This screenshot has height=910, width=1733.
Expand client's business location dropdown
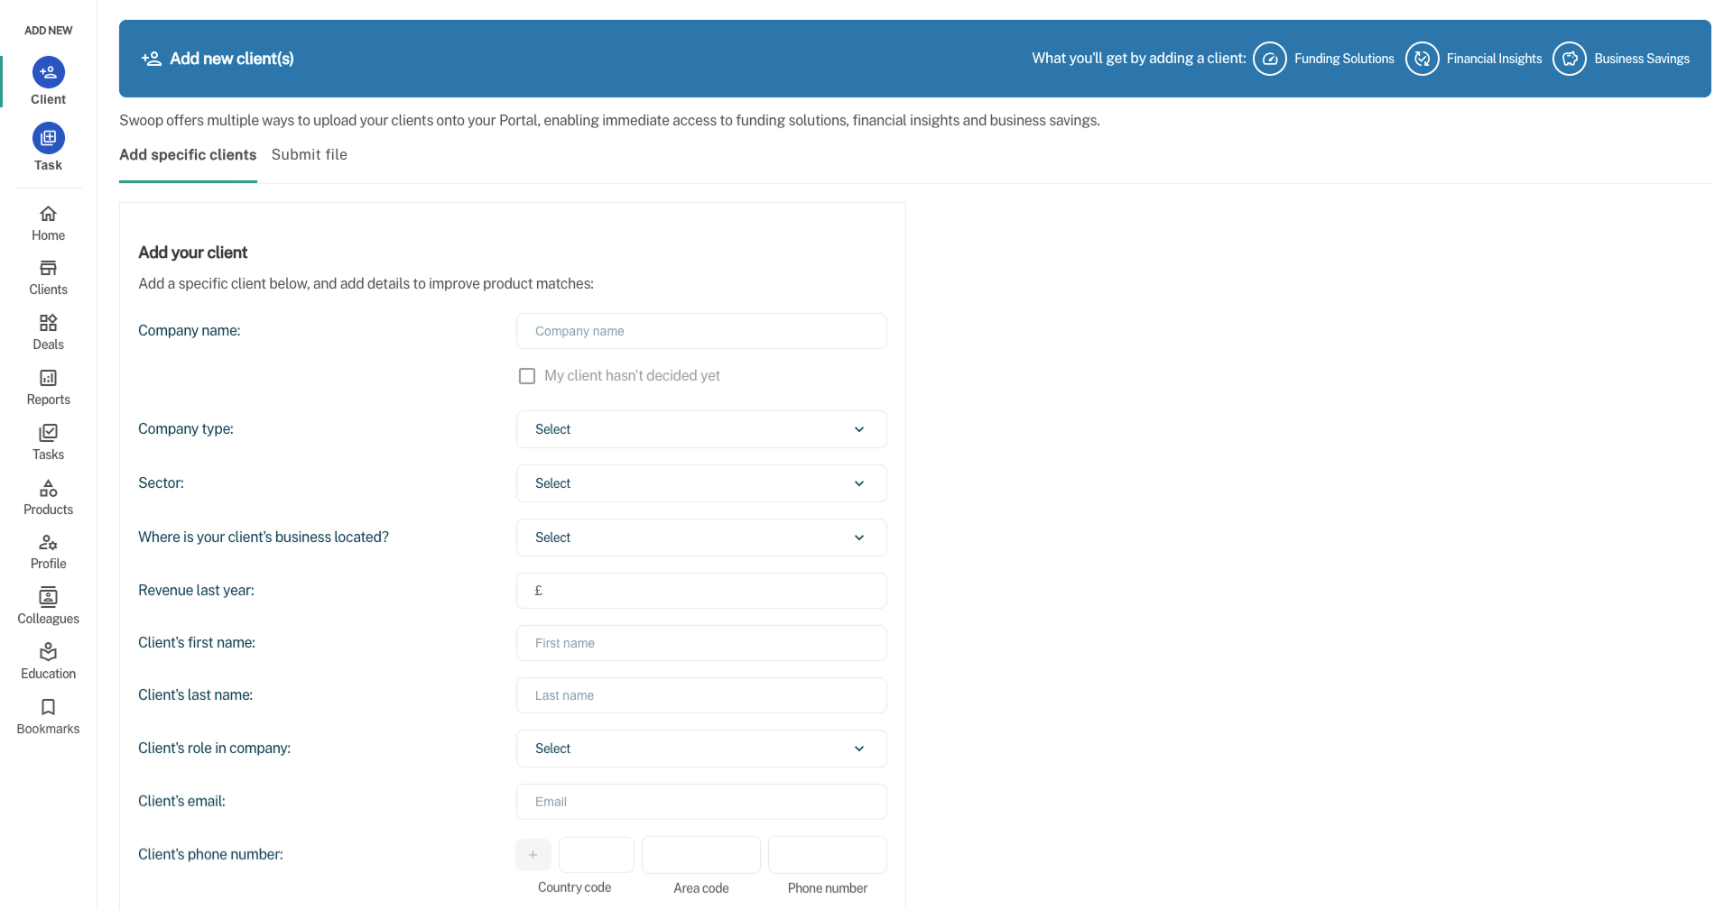[701, 538]
